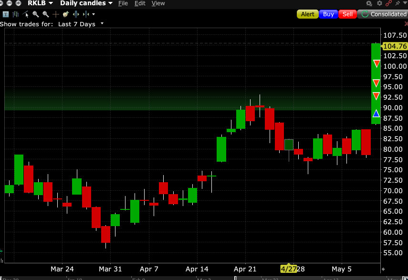
Task: Click the highlighted 4/27 date label
Action: tap(289, 269)
